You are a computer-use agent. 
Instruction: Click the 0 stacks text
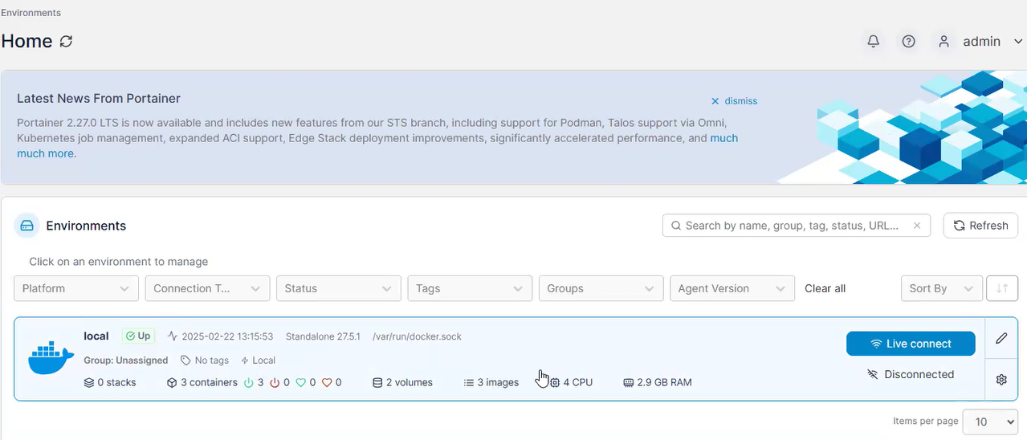click(x=117, y=382)
